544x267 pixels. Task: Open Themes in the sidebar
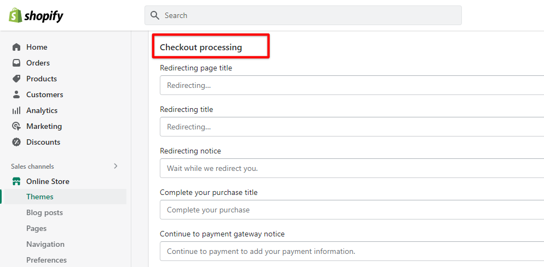(x=40, y=197)
